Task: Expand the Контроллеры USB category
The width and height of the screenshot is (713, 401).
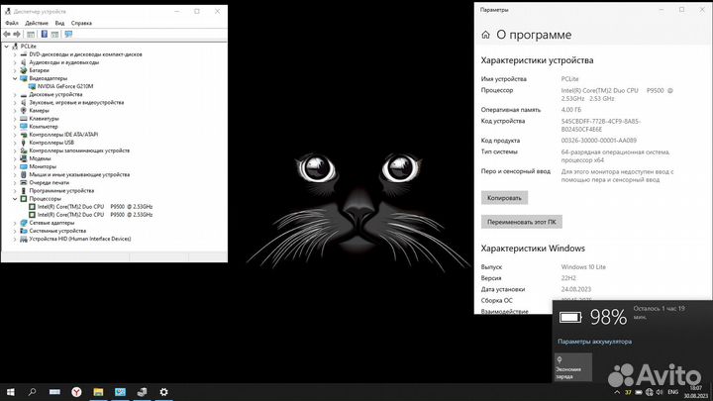Action: pos(15,142)
